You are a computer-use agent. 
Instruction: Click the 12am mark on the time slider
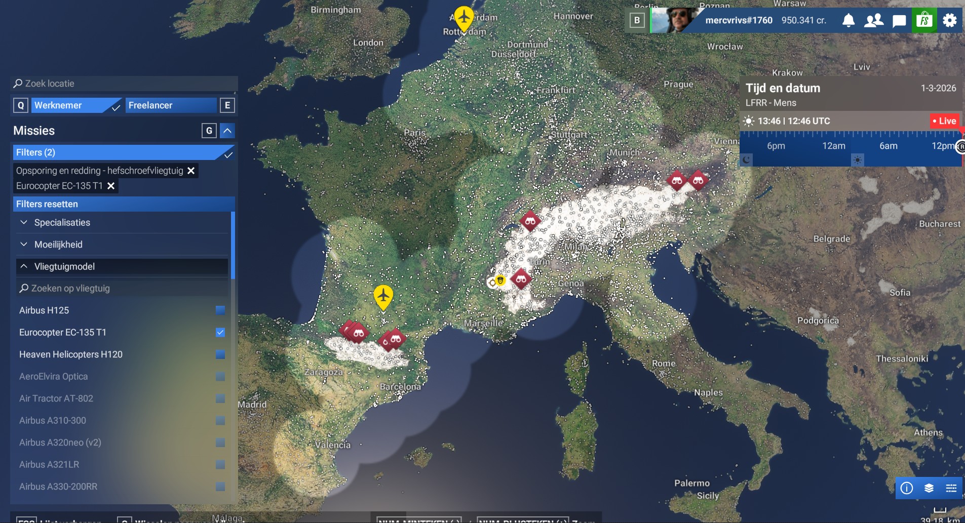pyautogui.click(x=833, y=146)
